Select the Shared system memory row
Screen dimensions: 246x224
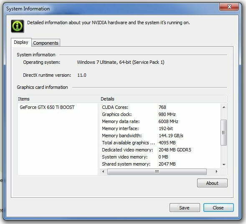(160, 164)
